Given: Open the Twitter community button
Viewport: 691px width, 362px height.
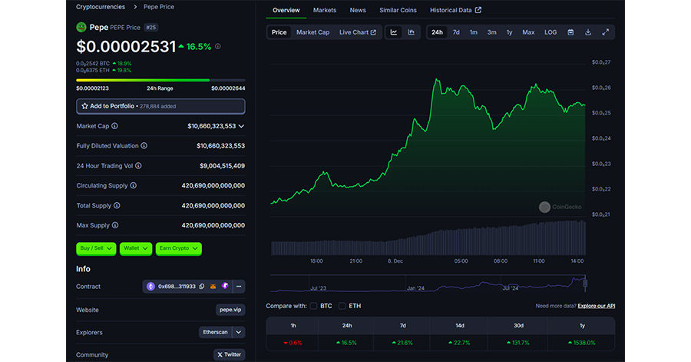Looking at the screenshot, I should 229,354.
